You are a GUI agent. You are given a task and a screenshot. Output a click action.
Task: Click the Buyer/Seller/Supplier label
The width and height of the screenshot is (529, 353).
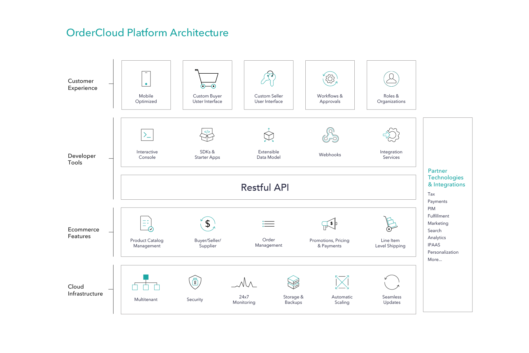(208, 243)
